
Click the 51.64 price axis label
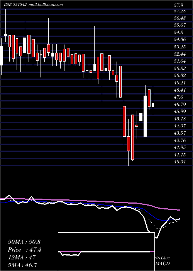click(180, 61)
